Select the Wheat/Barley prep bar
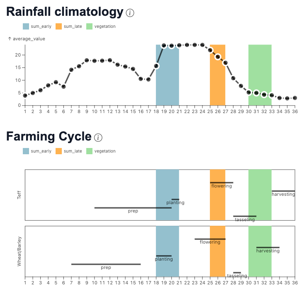This screenshot has height=296, width=304. [106, 264]
